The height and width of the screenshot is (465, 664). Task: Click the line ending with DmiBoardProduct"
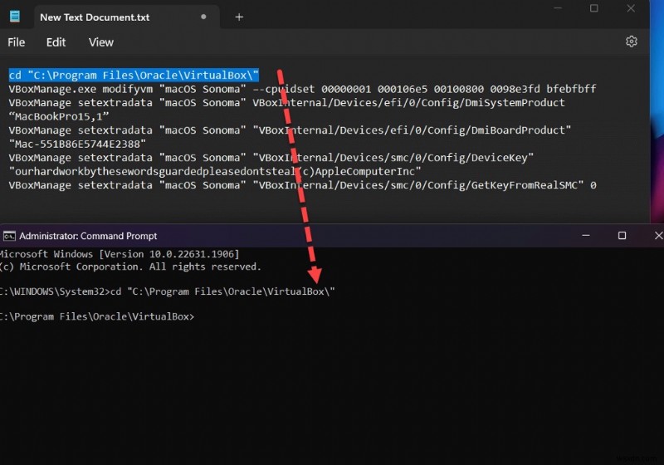(290, 130)
